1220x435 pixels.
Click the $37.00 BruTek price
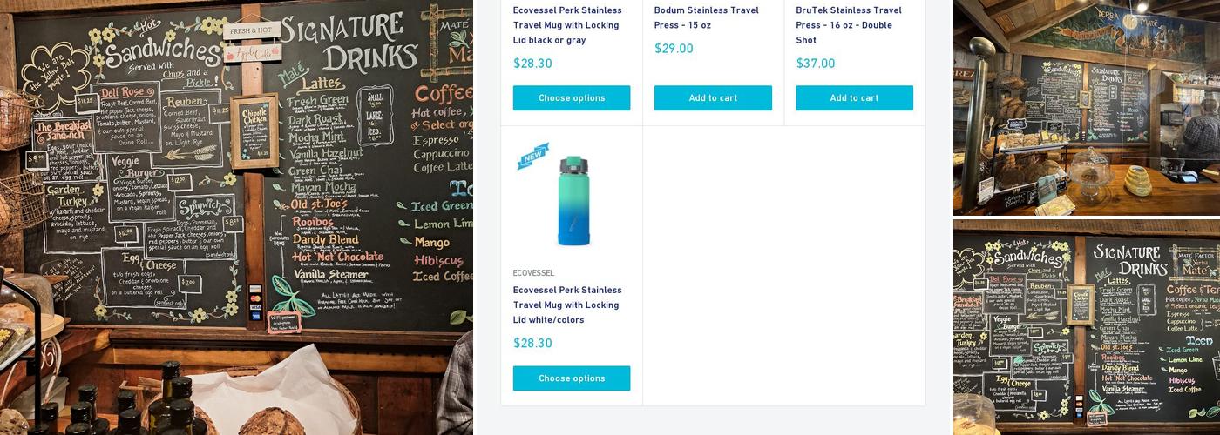[x=816, y=63]
